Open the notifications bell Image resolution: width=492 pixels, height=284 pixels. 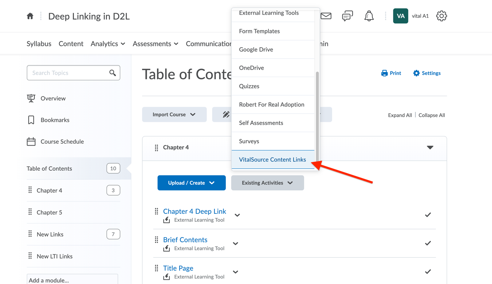[x=369, y=16]
